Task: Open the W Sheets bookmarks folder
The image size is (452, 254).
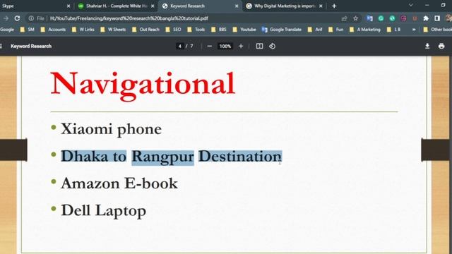Action: coord(113,30)
